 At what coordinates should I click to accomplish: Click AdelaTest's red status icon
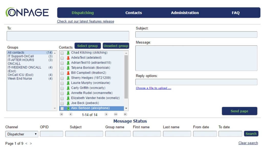pyautogui.click(x=68, y=58)
